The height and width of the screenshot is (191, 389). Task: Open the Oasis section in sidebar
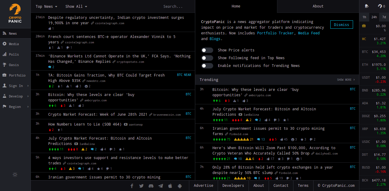click(x=15, y=65)
